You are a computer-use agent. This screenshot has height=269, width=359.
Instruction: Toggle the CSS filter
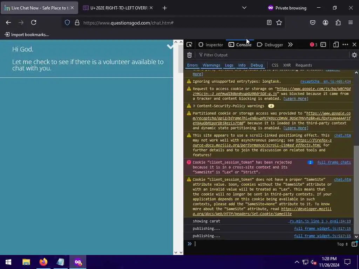coord(275,65)
